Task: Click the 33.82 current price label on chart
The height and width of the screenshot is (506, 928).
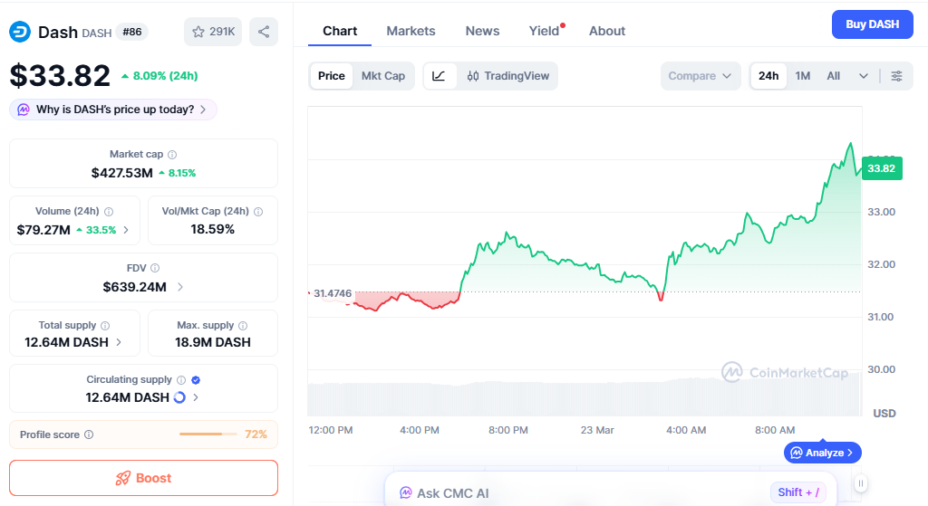Action: point(882,168)
